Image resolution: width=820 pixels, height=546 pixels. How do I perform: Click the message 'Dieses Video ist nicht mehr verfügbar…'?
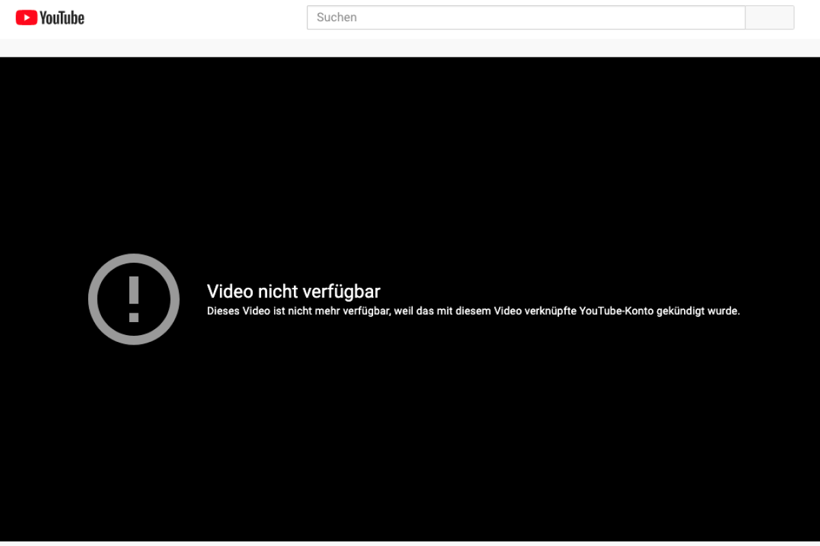tap(474, 311)
